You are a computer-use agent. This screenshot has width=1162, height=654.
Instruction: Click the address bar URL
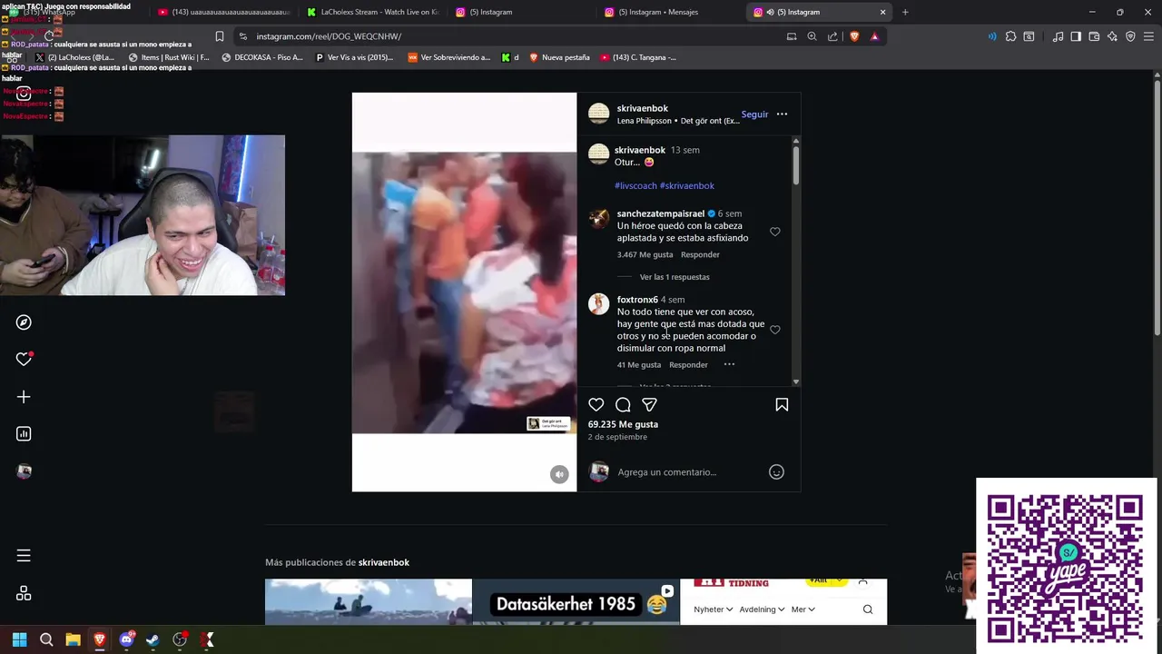(x=329, y=36)
